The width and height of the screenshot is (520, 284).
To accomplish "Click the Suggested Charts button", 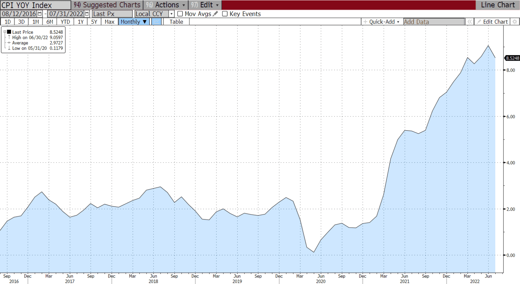I will point(107,5).
